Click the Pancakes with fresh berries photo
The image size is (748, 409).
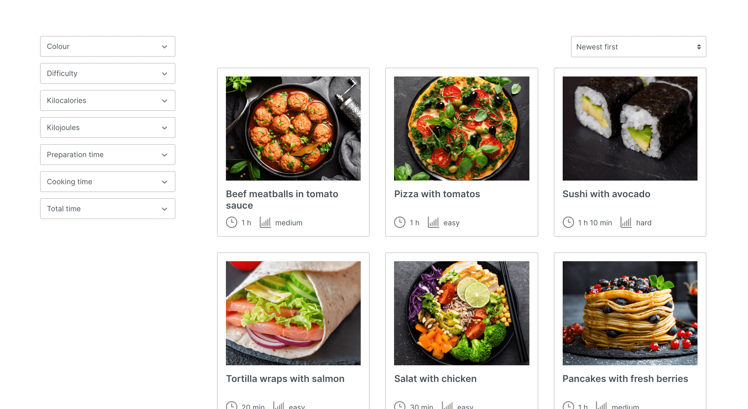click(x=630, y=313)
